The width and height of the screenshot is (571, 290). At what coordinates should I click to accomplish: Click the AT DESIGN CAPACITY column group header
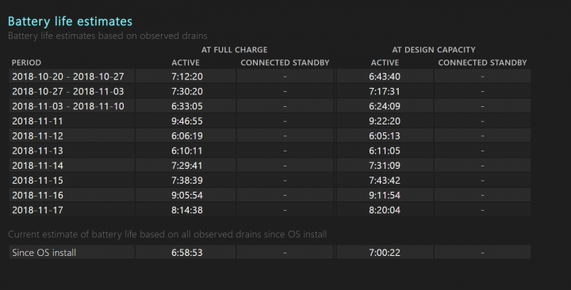pos(434,50)
